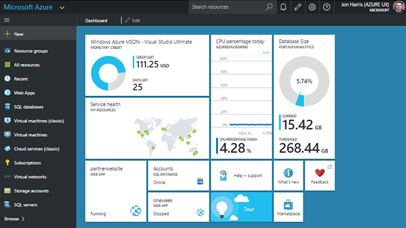Click the Virtual machines (classic) monitor icon

(7, 120)
